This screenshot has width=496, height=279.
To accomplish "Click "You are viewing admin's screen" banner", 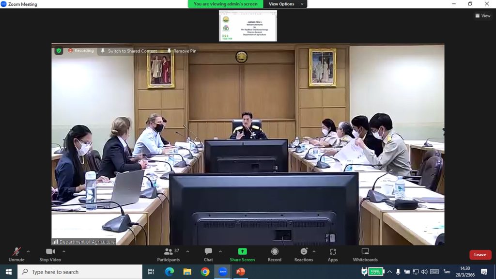I will coord(226,4).
